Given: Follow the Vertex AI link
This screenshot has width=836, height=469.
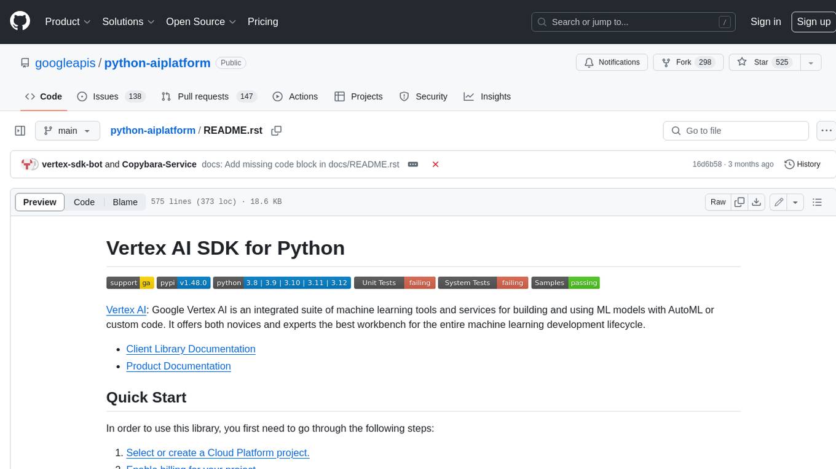Looking at the screenshot, I should [126, 310].
